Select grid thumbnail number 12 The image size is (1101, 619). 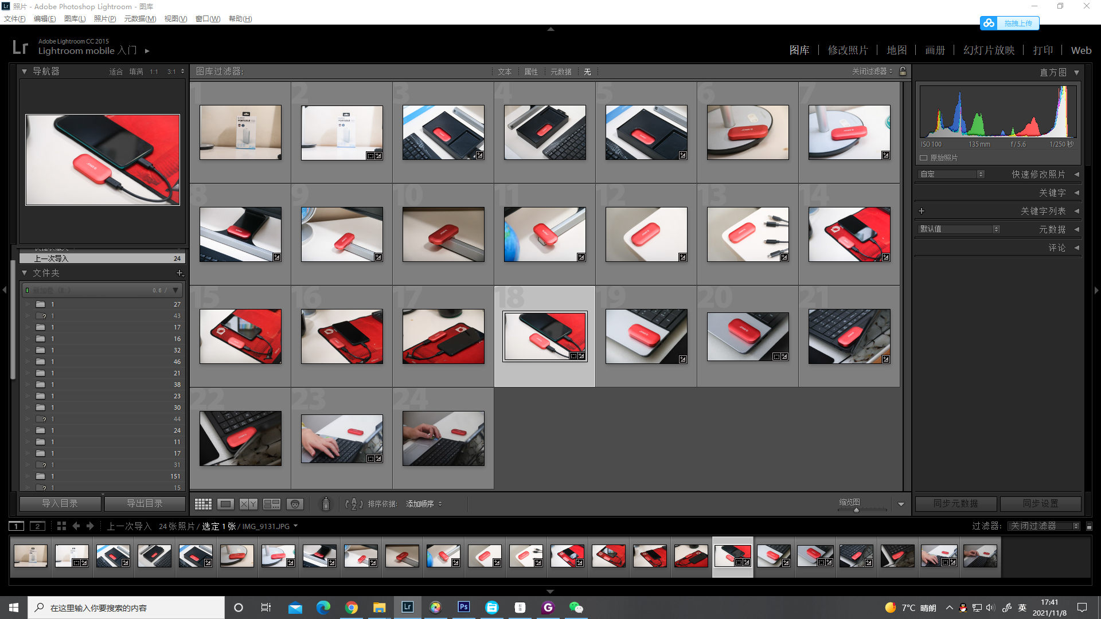point(646,234)
